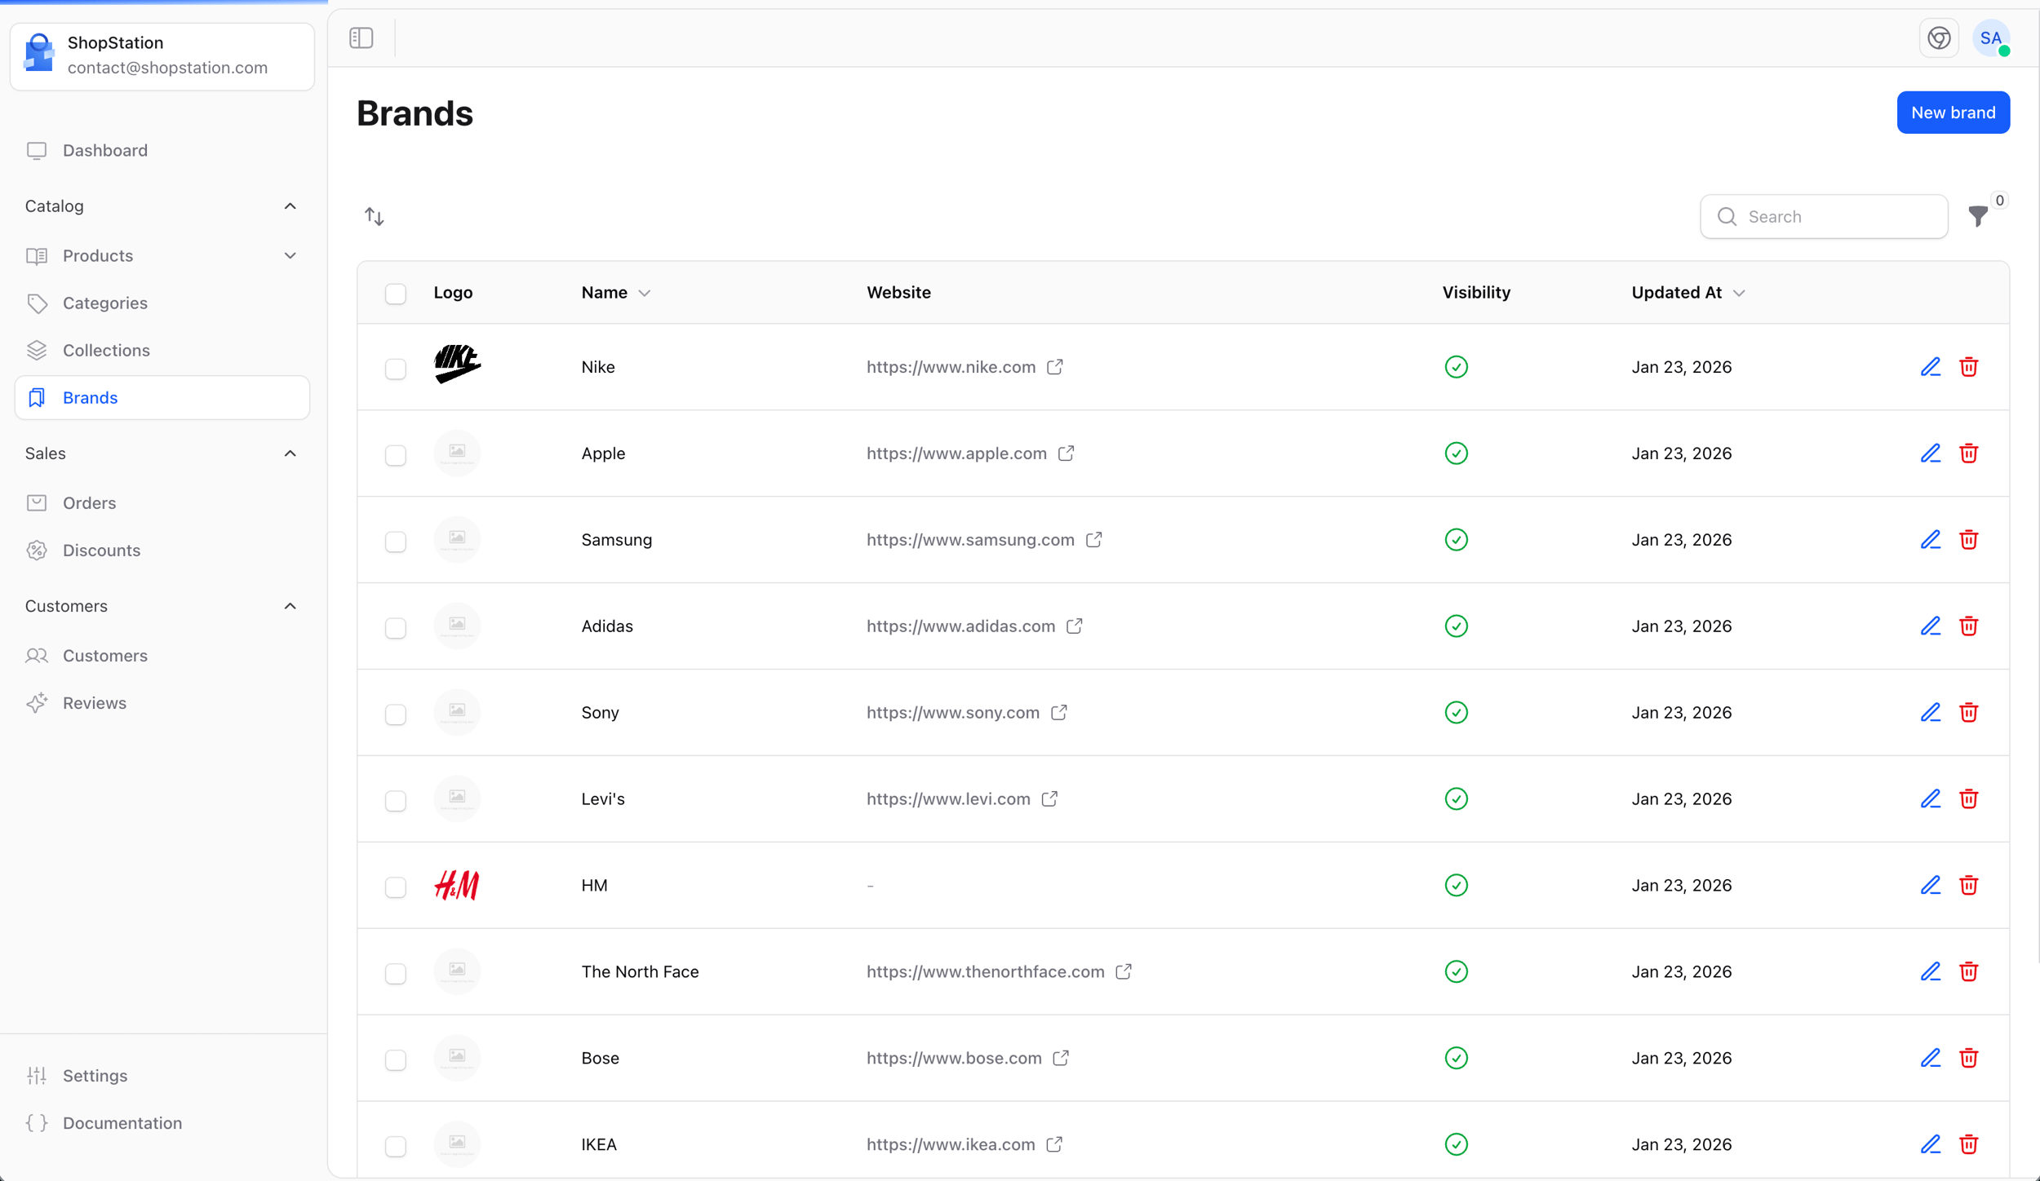Edit the Apple brand with pencil icon

point(1930,453)
